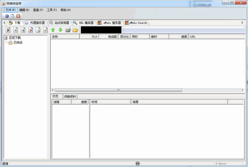This screenshot has width=248, height=167.
Task: Click the start download play icon
Action: point(8,30)
